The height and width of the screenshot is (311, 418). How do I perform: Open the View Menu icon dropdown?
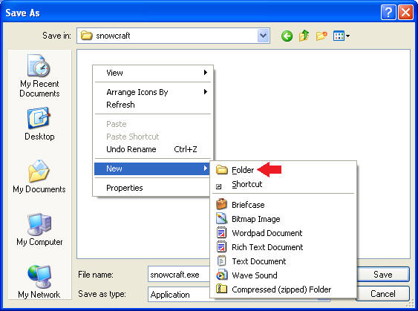coord(342,36)
